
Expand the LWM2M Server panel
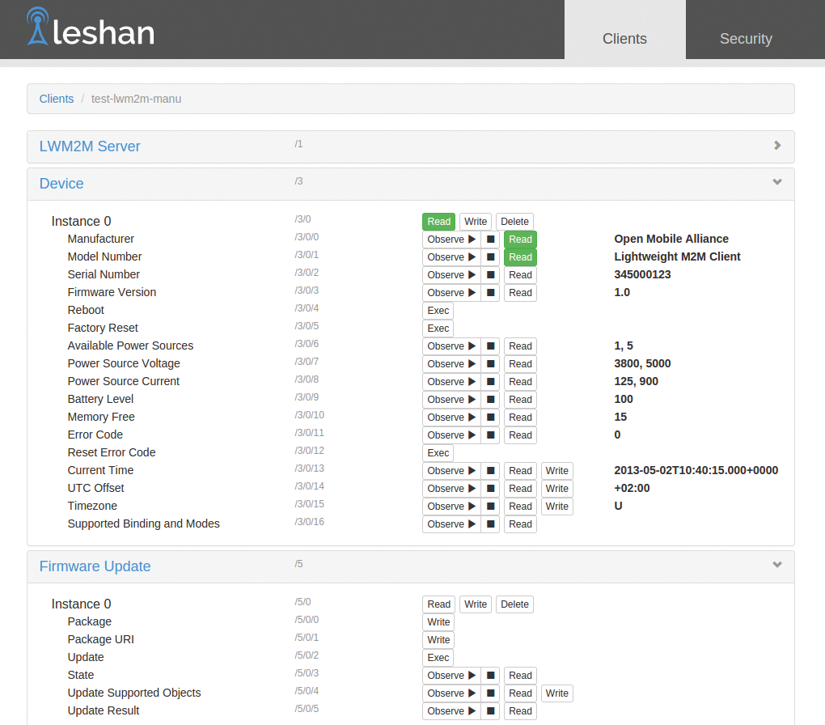776,146
